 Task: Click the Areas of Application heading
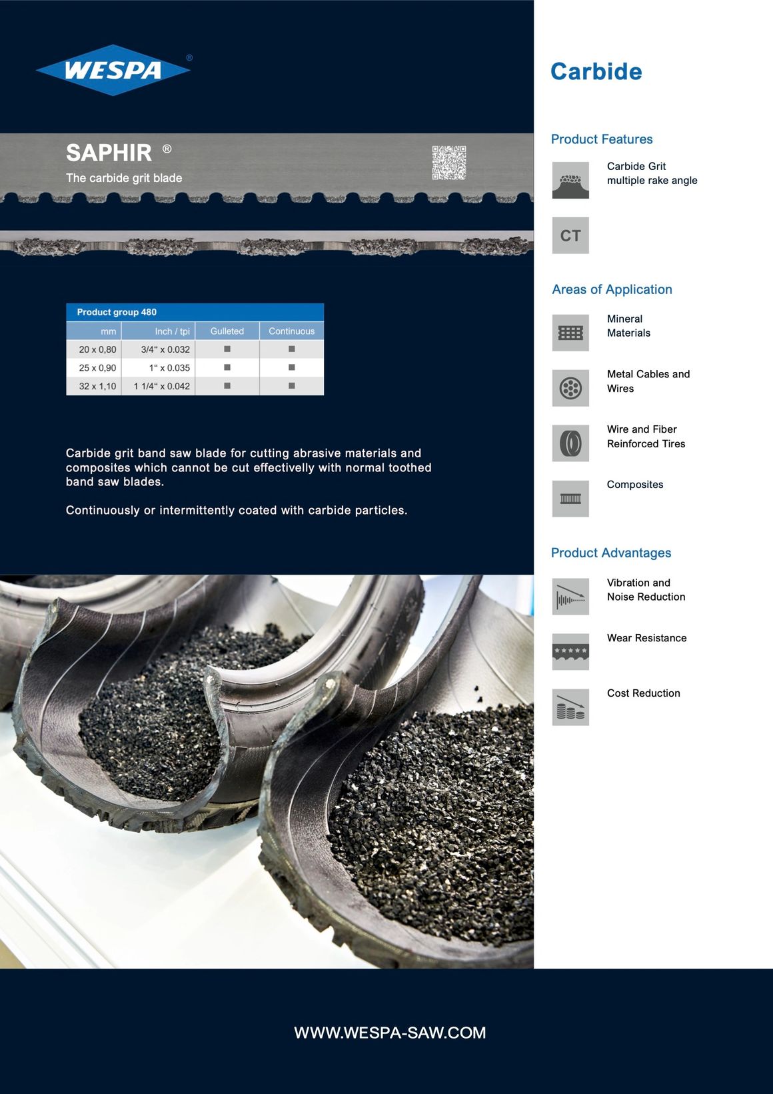(x=612, y=289)
